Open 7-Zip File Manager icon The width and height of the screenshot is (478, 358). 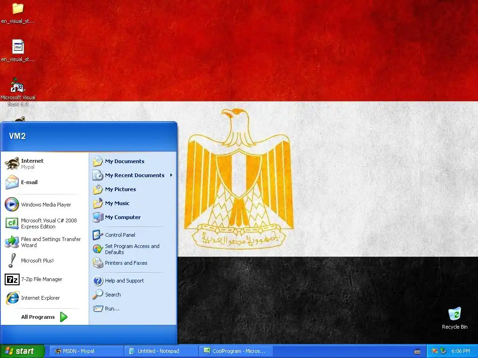[12, 279]
